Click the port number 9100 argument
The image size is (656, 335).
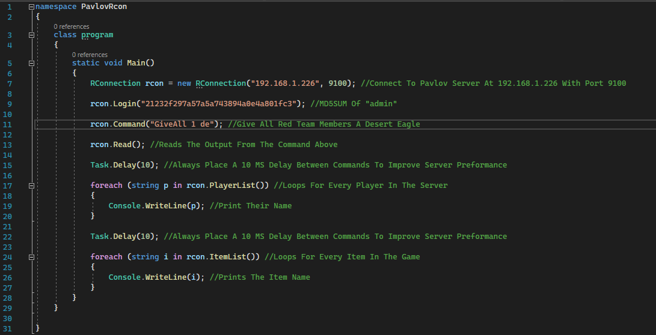click(x=338, y=83)
